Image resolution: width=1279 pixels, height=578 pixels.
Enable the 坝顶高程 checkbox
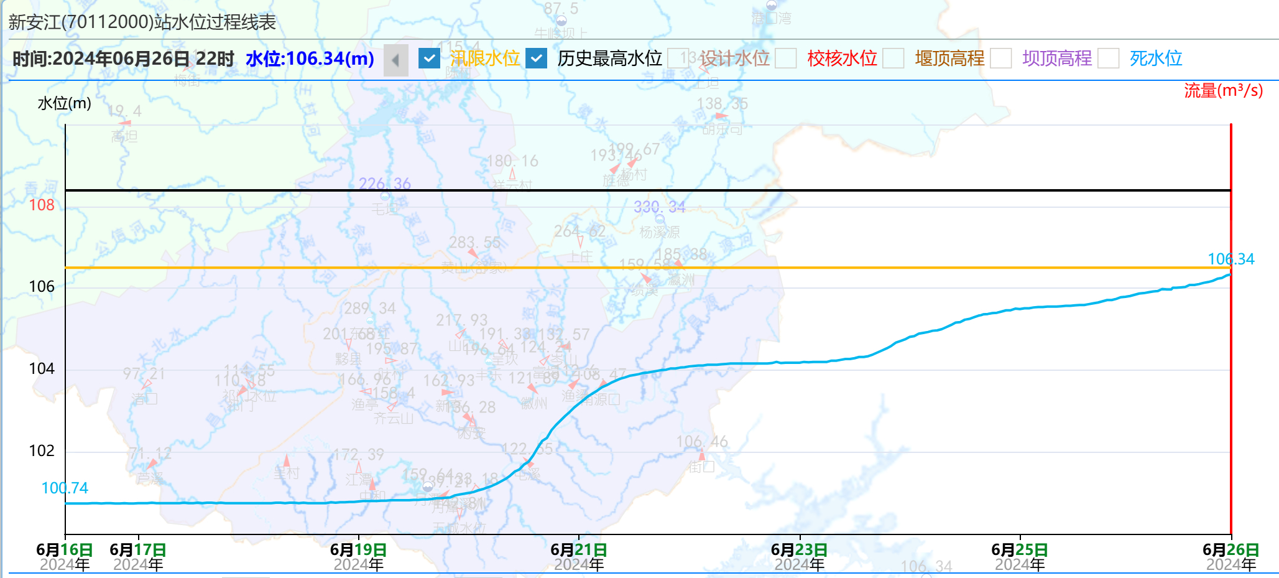coord(1001,58)
